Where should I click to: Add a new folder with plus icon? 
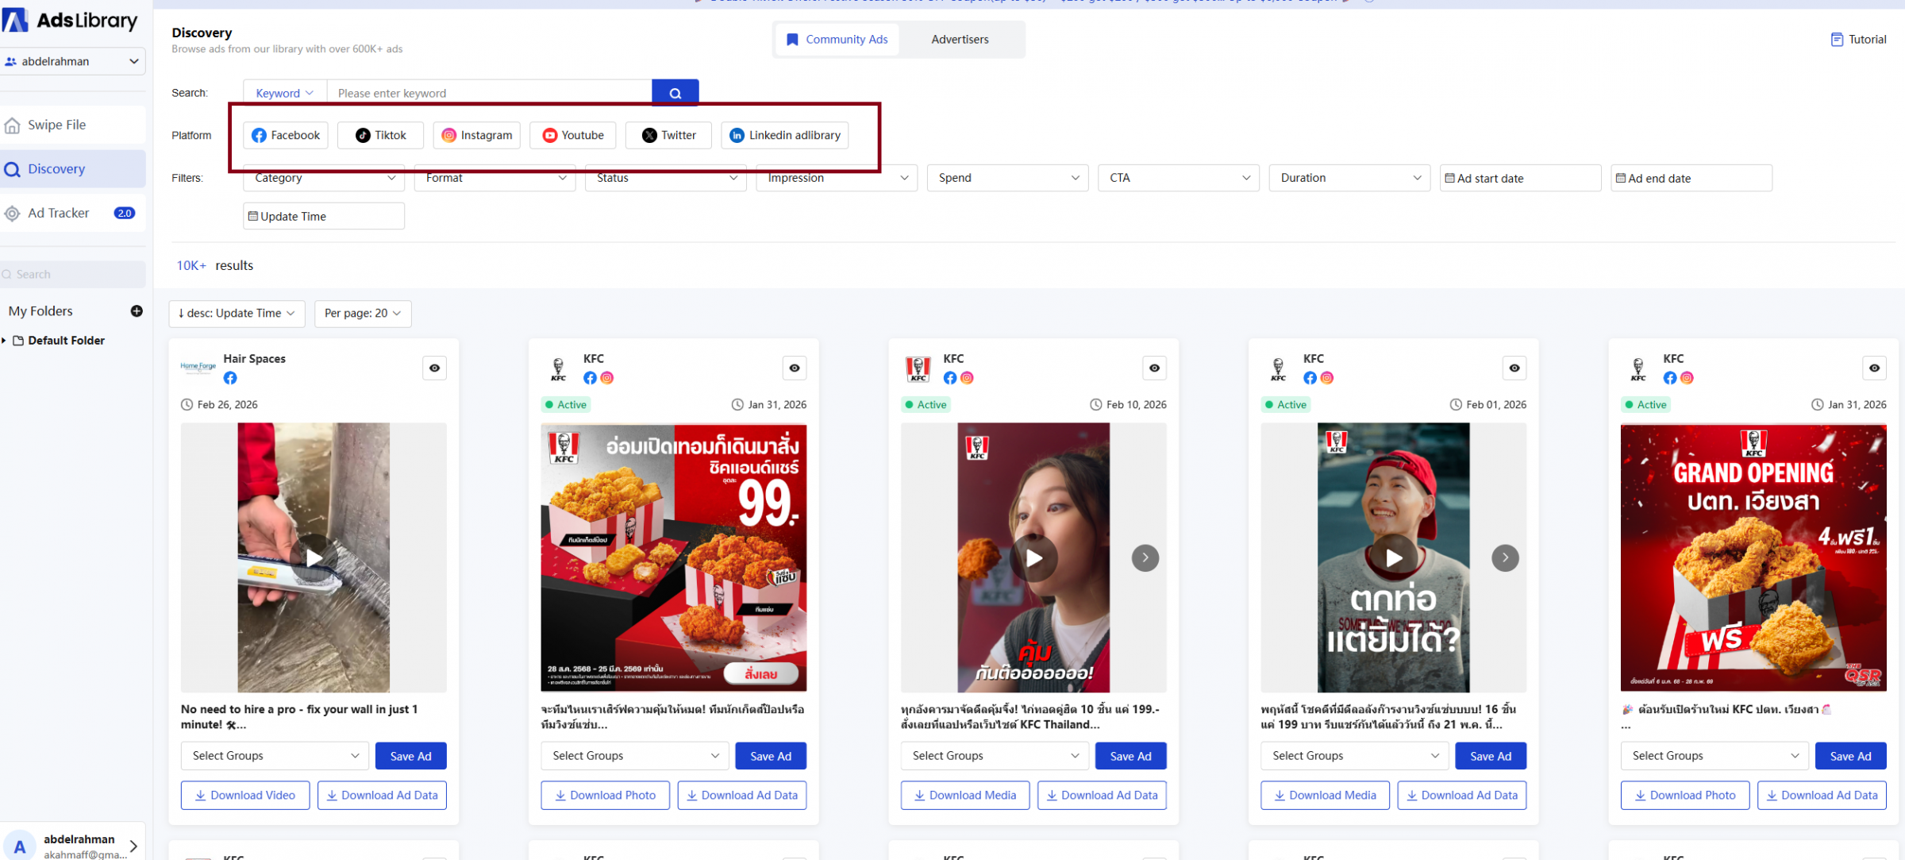(137, 311)
